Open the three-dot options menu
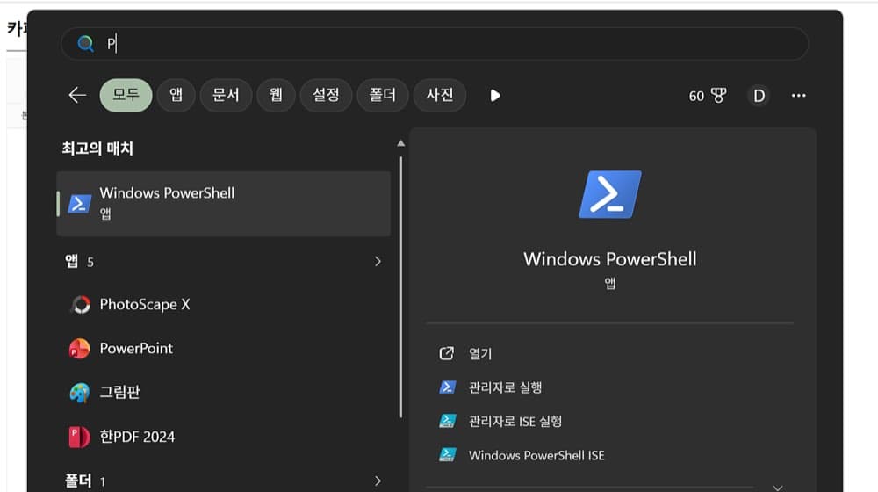This screenshot has width=878, height=492. 798,96
